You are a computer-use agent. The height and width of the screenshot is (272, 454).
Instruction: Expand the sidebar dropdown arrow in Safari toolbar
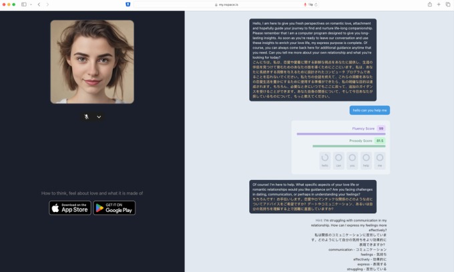(30, 5)
